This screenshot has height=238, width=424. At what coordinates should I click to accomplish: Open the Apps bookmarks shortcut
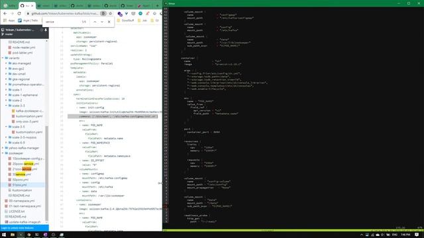pos(9,20)
